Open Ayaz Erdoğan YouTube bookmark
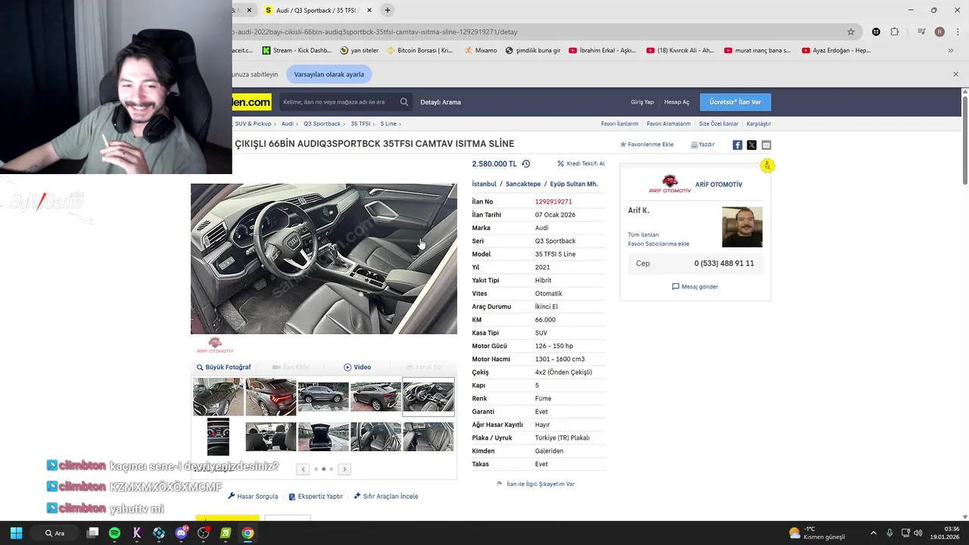This screenshot has height=545, width=969. click(x=836, y=51)
